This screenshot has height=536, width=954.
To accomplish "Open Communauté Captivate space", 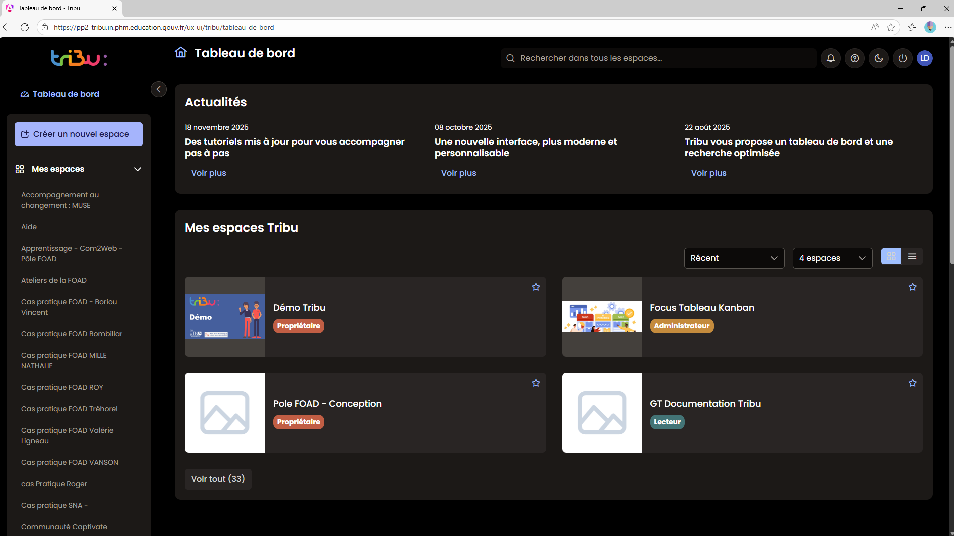I will click(64, 527).
